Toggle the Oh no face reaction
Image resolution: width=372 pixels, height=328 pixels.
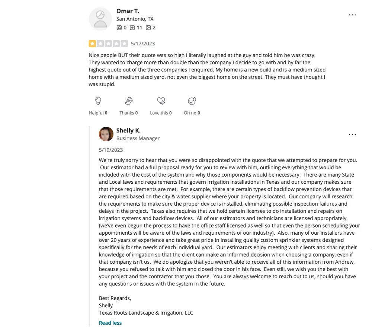pos(192,101)
